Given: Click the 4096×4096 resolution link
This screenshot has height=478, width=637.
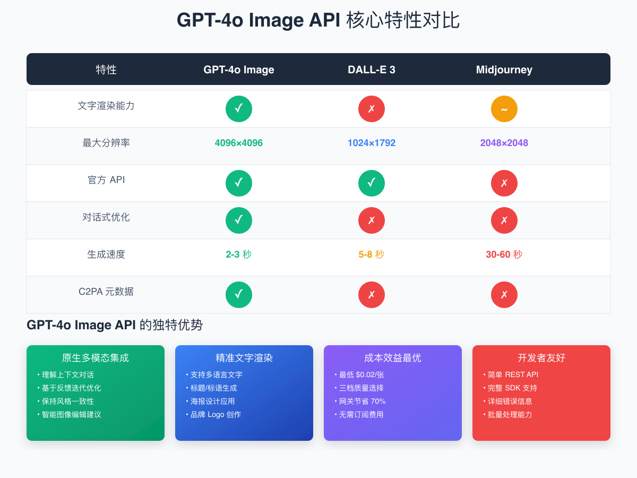Looking at the screenshot, I should coord(239,143).
